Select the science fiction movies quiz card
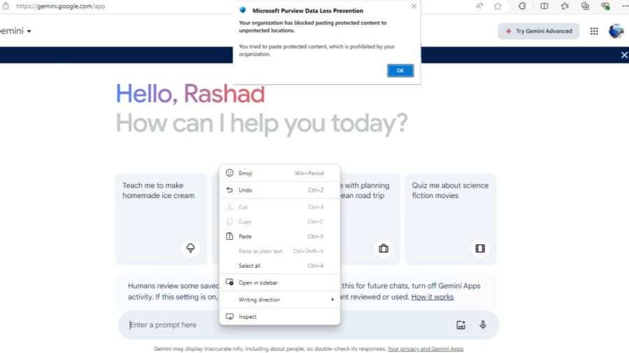The height and width of the screenshot is (353, 629). point(450,218)
